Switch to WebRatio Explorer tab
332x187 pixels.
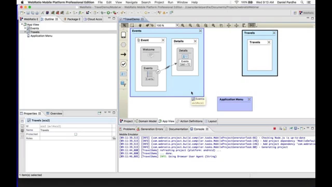(29, 19)
